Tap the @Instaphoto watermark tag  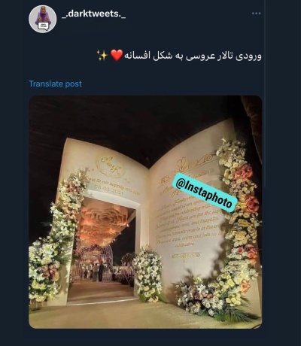[x=205, y=192]
